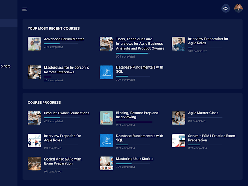Click Scrum PSM I Practice Exam progress bar

tap(205, 145)
